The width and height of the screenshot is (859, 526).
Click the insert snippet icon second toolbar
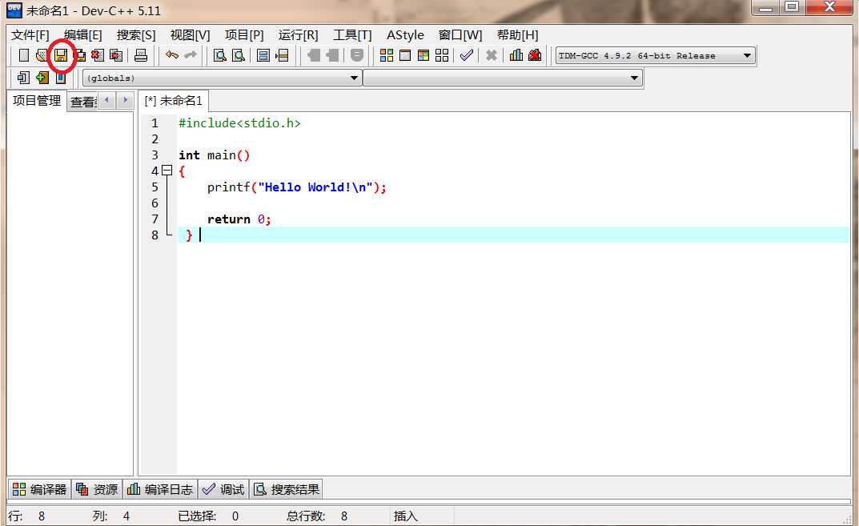click(x=23, y=77)
